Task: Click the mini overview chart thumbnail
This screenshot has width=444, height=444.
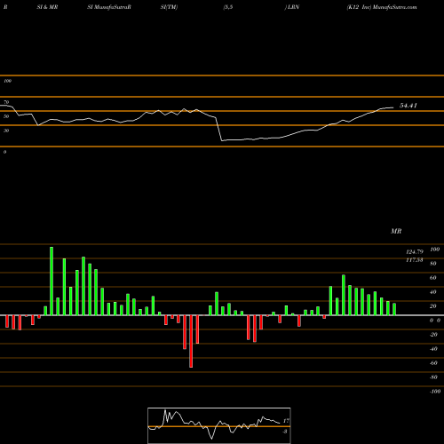Action: point(219,425)
